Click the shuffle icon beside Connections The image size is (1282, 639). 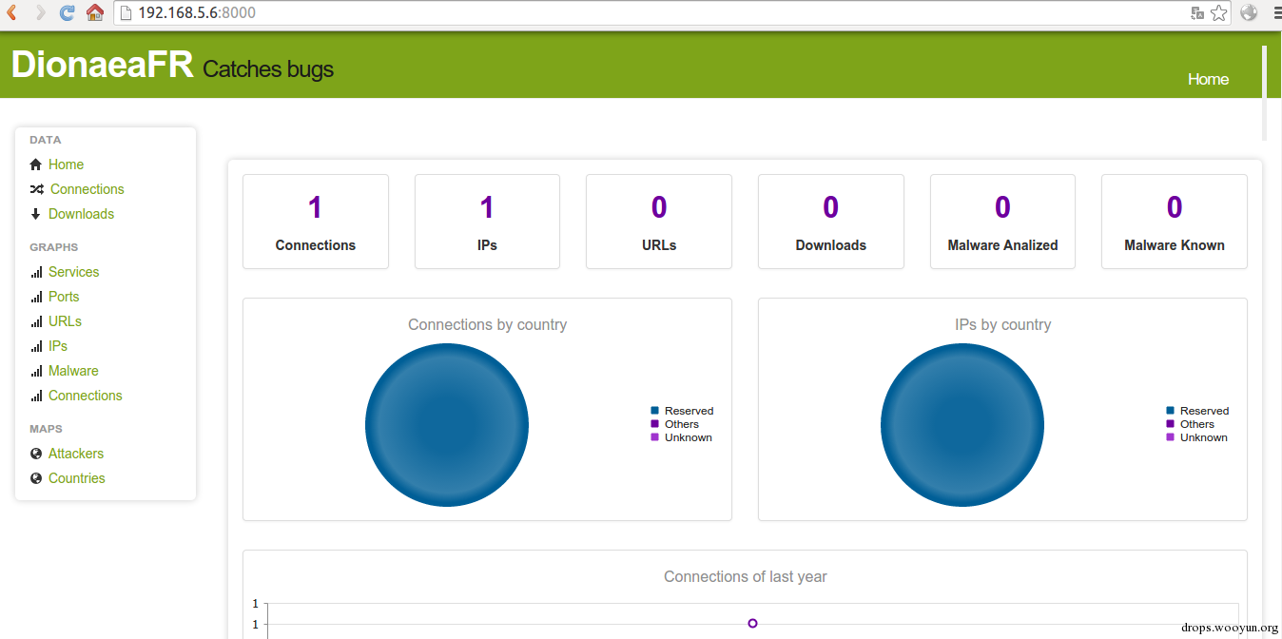pyautogui.click(x=36, y=189)
